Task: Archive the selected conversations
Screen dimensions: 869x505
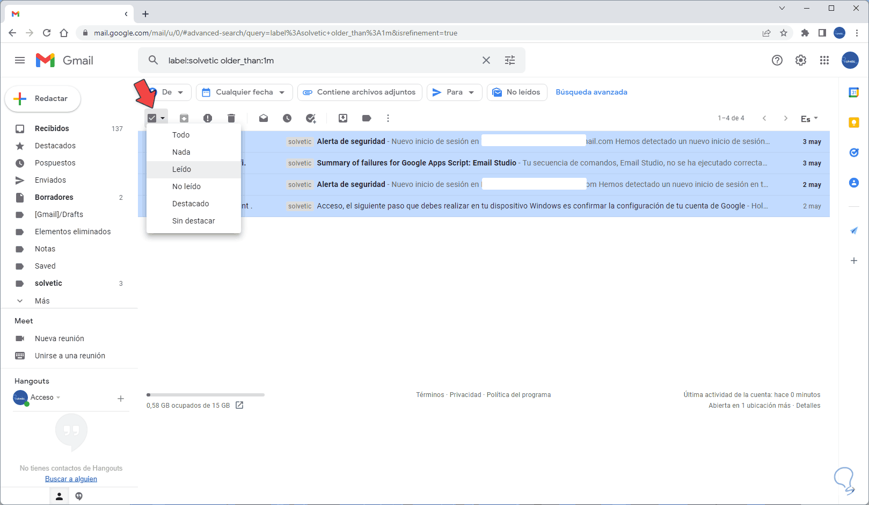Action: [184, 118]
